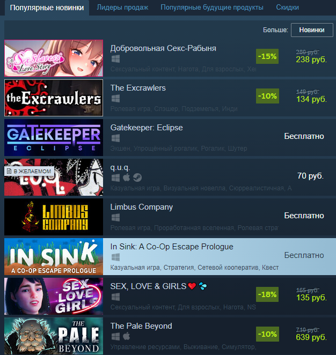This screenshot has width=336, height=355.
Task: Click the Windows icon under Gatekeeper: Eclipse
Action: 115,138
